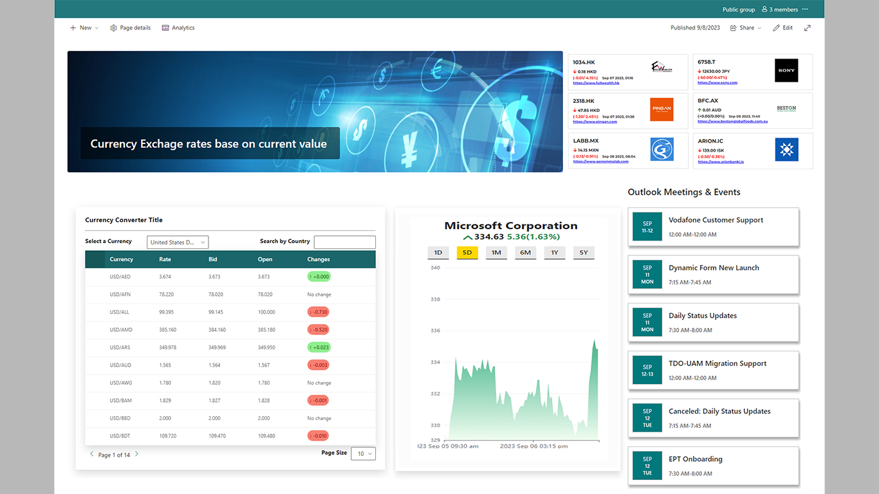Click the Rate column header
Screen dimensions: 879x494
point(165,259)
